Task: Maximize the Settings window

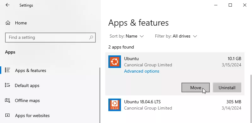Action: point(230,5)
